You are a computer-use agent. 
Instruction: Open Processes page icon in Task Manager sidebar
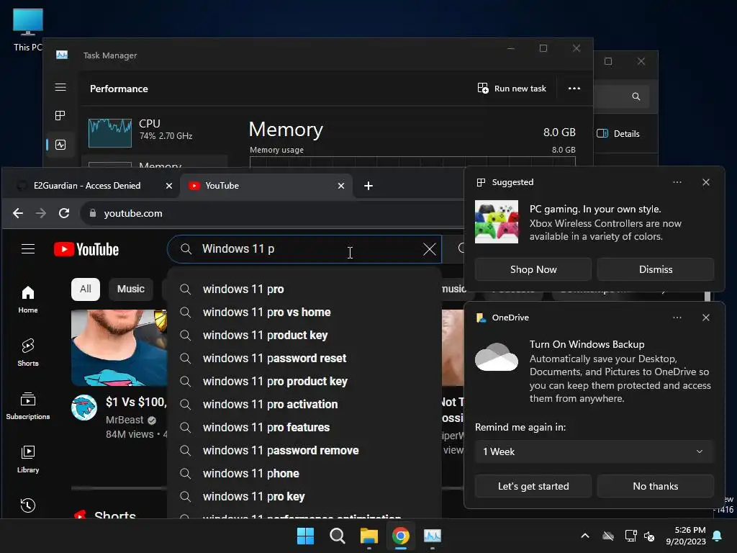(60, 116)
